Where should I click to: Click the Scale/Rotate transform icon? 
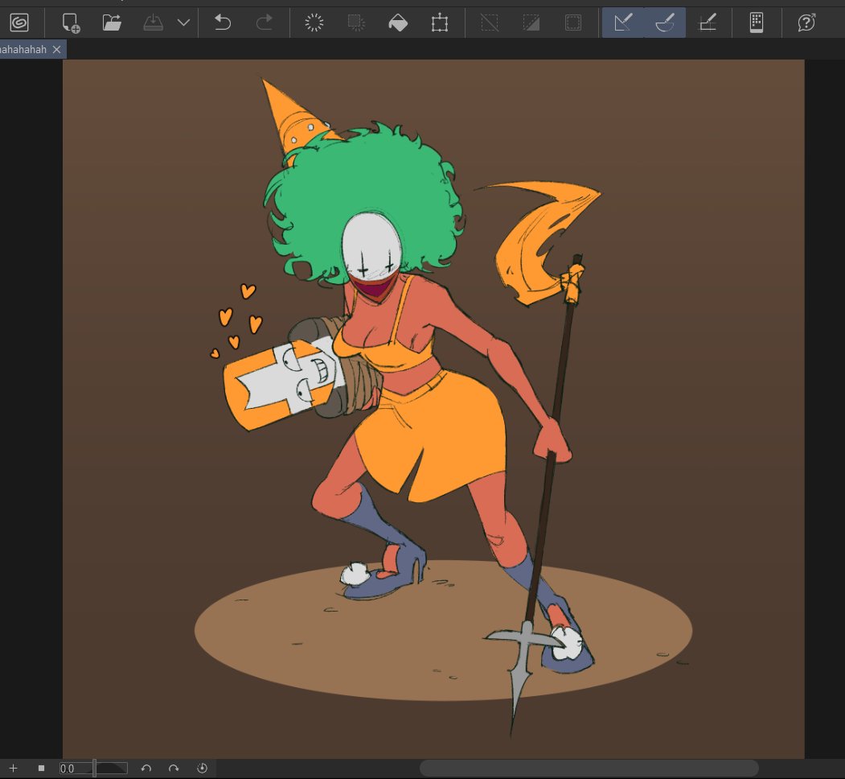(x=439, y=23)
